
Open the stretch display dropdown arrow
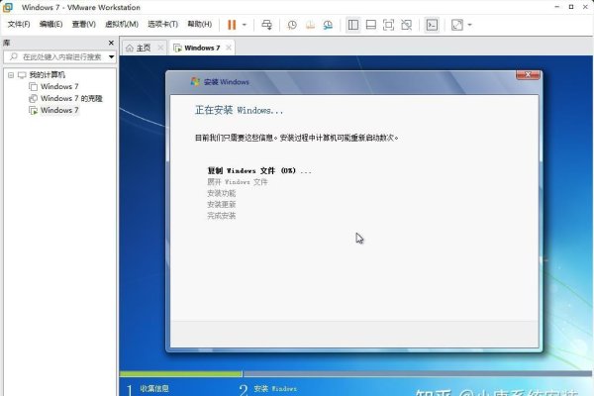point(469,24)
